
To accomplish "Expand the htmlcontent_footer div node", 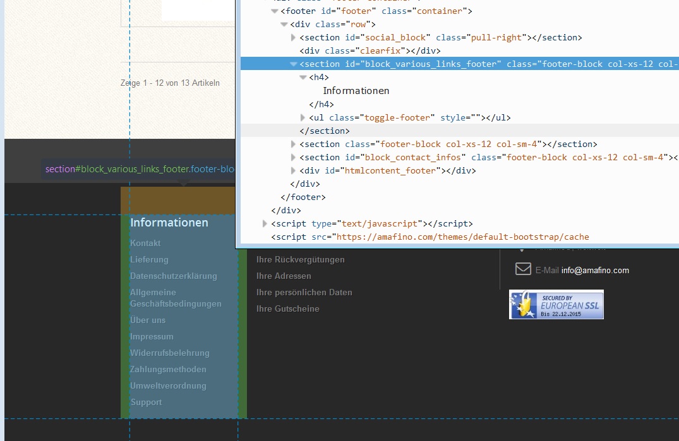I will [x=293, y=171].
